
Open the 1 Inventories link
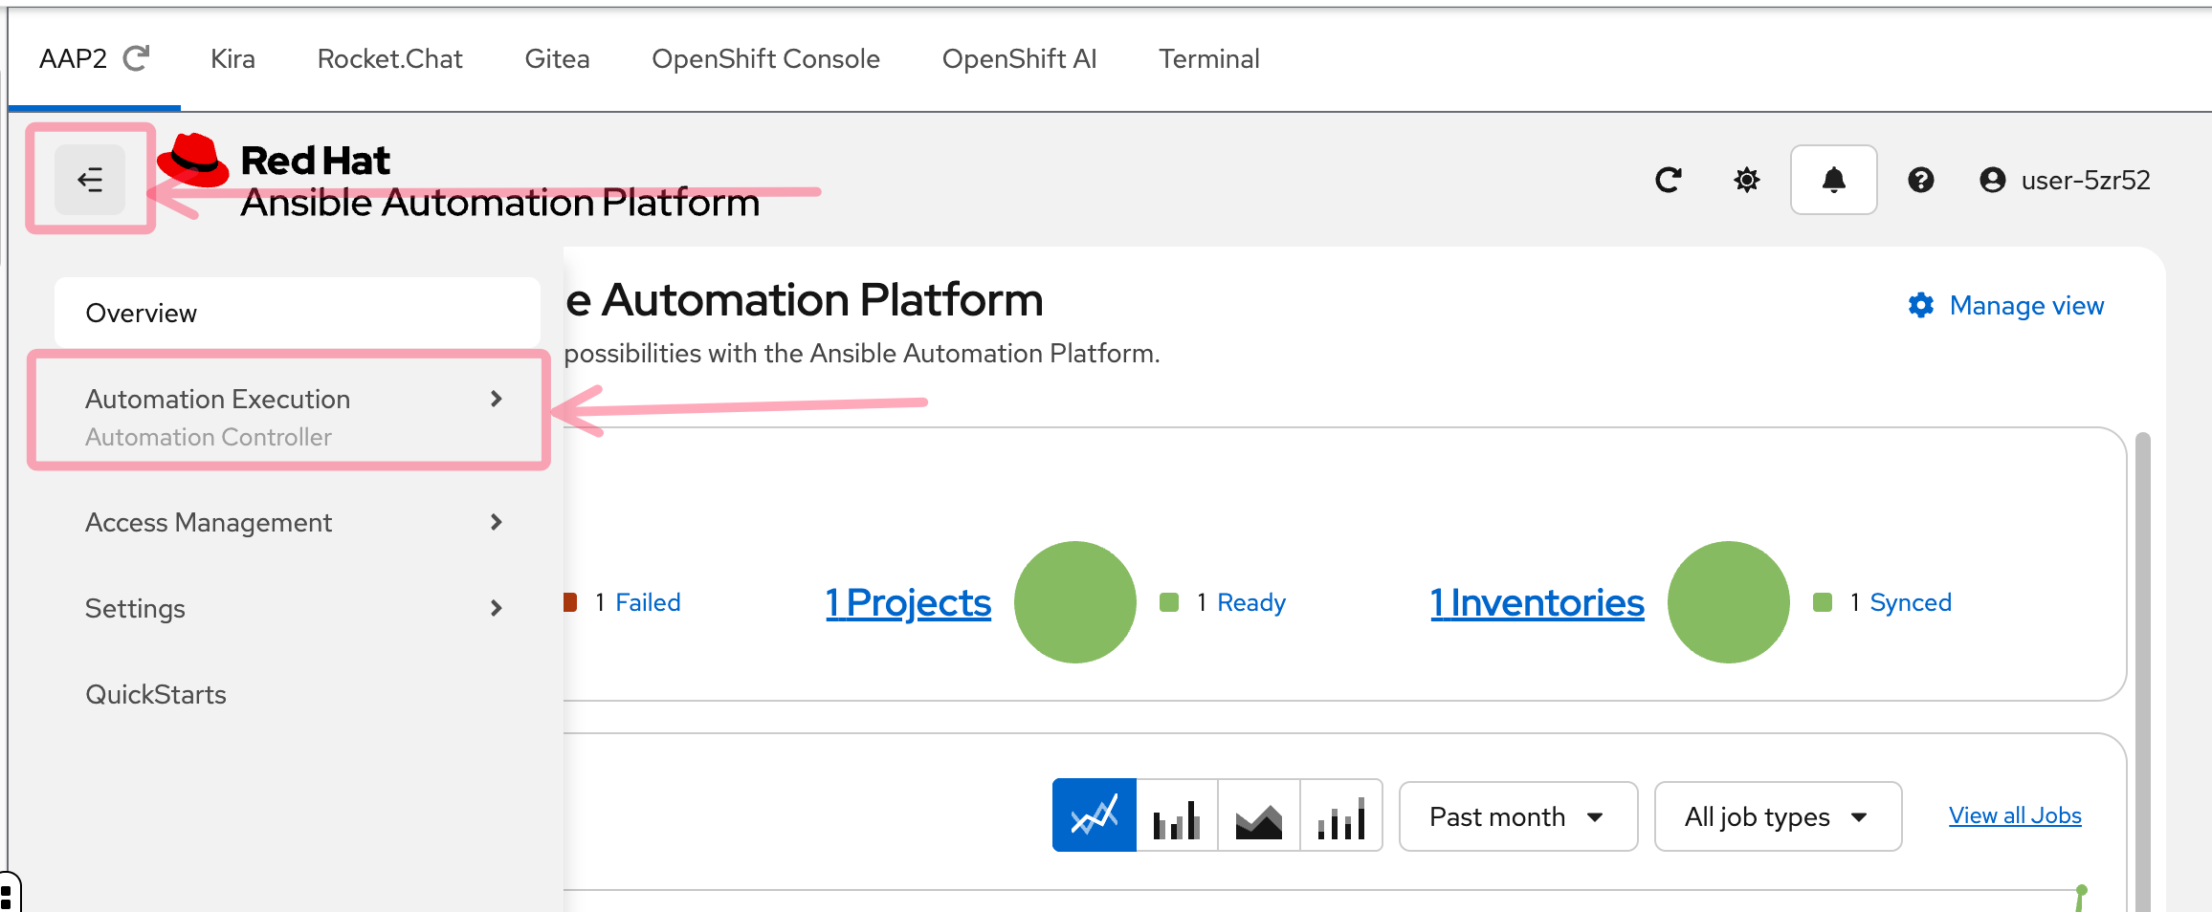1537,602
